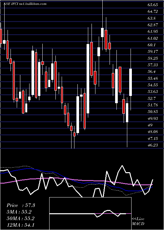The height and width of the screenshot is (230, 164).
Task: Click the 59.17 price level label
Action: (153, 52)
